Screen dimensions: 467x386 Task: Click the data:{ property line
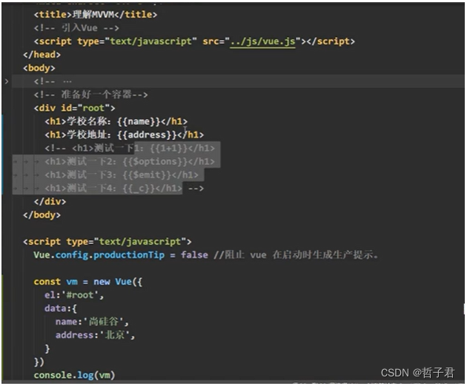click(61, 308)
